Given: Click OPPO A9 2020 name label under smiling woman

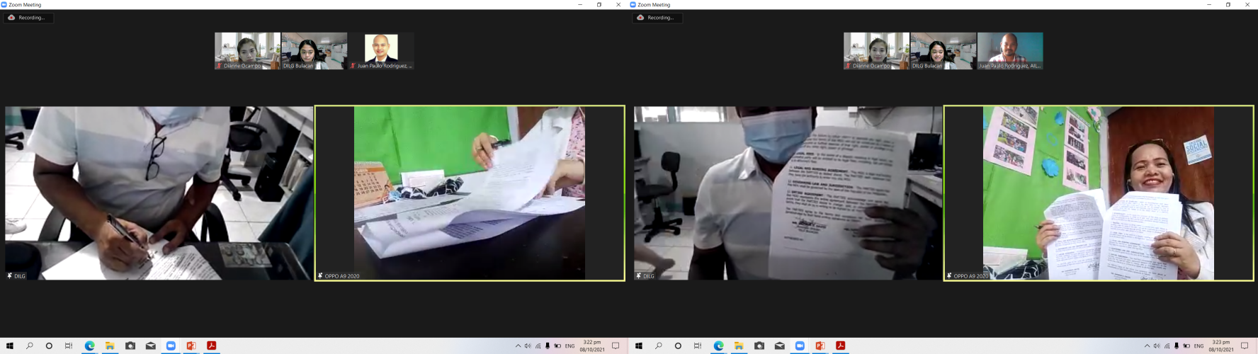Looking at the screenshot, I should [970, 276].
